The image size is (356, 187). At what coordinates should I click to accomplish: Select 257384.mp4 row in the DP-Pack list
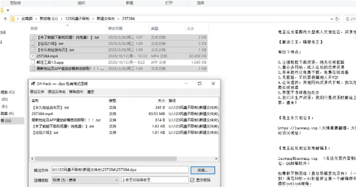point(124,114)
